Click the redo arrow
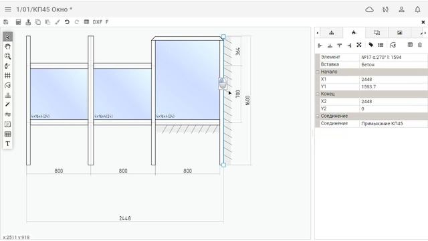 pos(77,22)
